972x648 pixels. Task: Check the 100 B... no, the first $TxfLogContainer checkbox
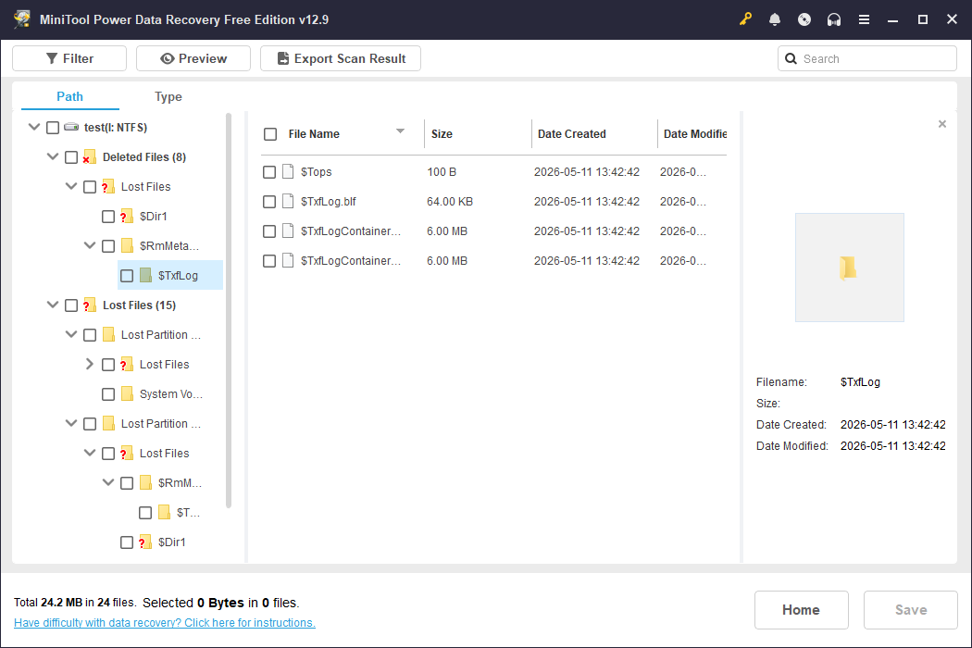(x=269, y=231)
